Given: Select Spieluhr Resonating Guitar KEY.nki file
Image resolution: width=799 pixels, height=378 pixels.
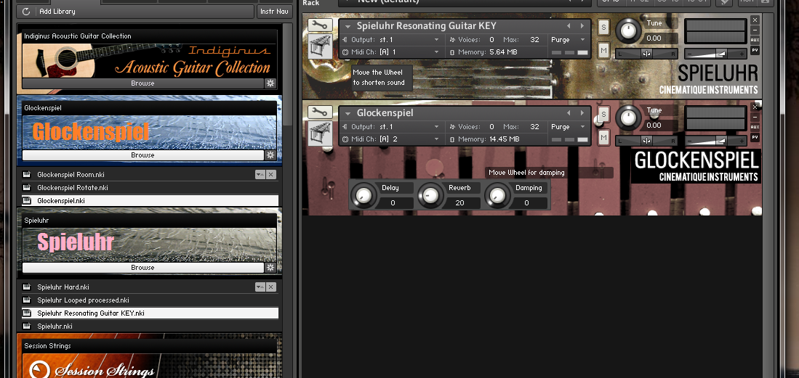Looking at the screenshot, I should pos(150,313).
